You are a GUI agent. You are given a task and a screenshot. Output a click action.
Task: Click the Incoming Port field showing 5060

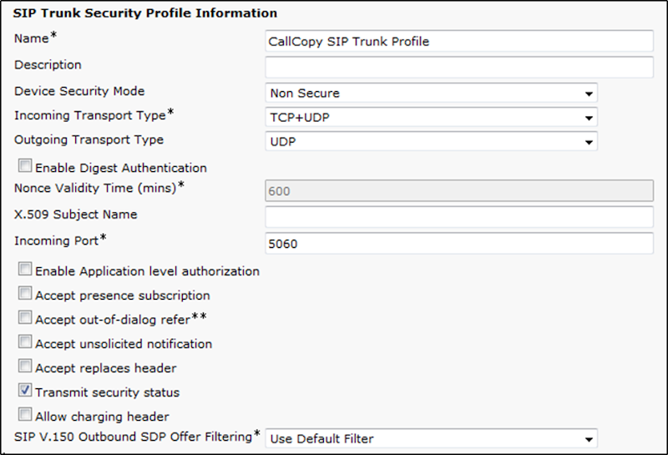pyautogui.click(x=458, y=243)
